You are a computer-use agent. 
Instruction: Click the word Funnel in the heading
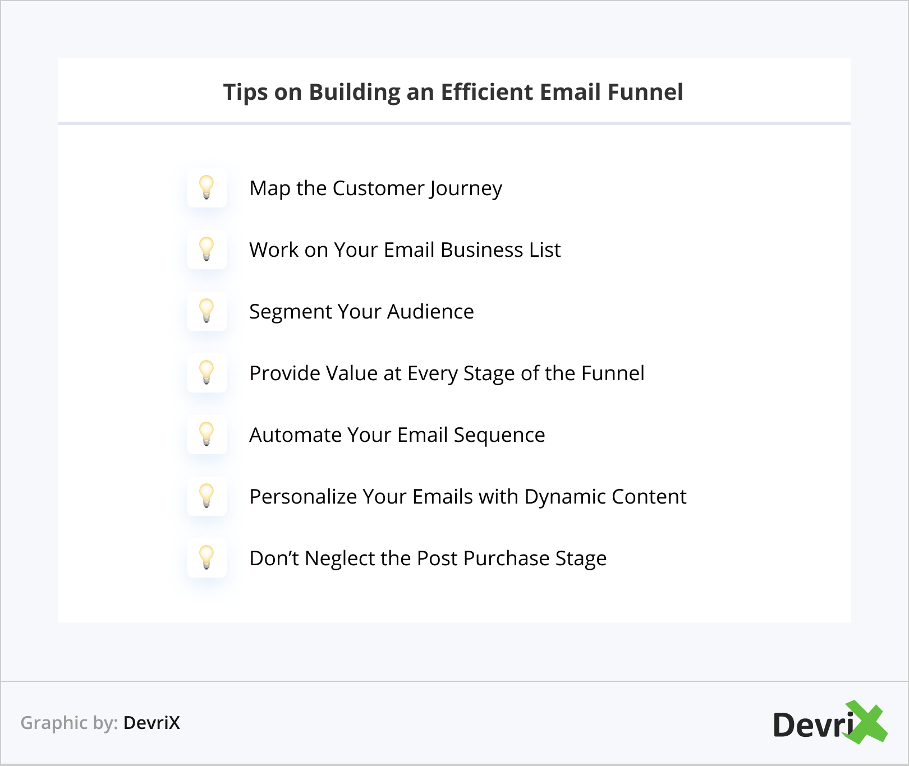pos(645,92)
